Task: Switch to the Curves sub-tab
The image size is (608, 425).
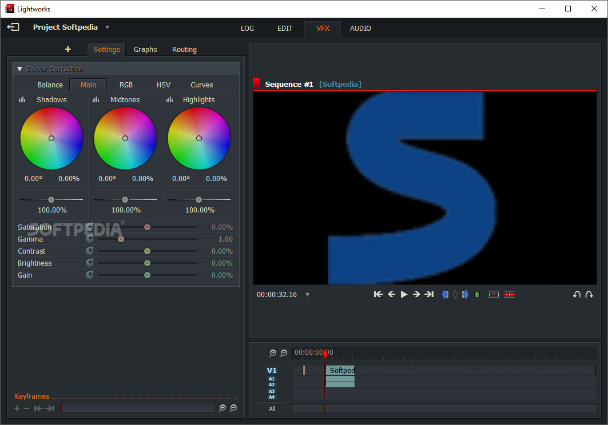Action: point(202,85)
